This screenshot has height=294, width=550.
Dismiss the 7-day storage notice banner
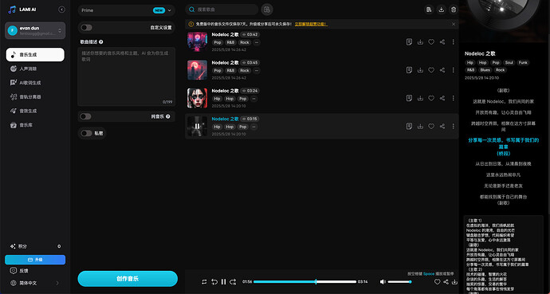click(454, 24)
